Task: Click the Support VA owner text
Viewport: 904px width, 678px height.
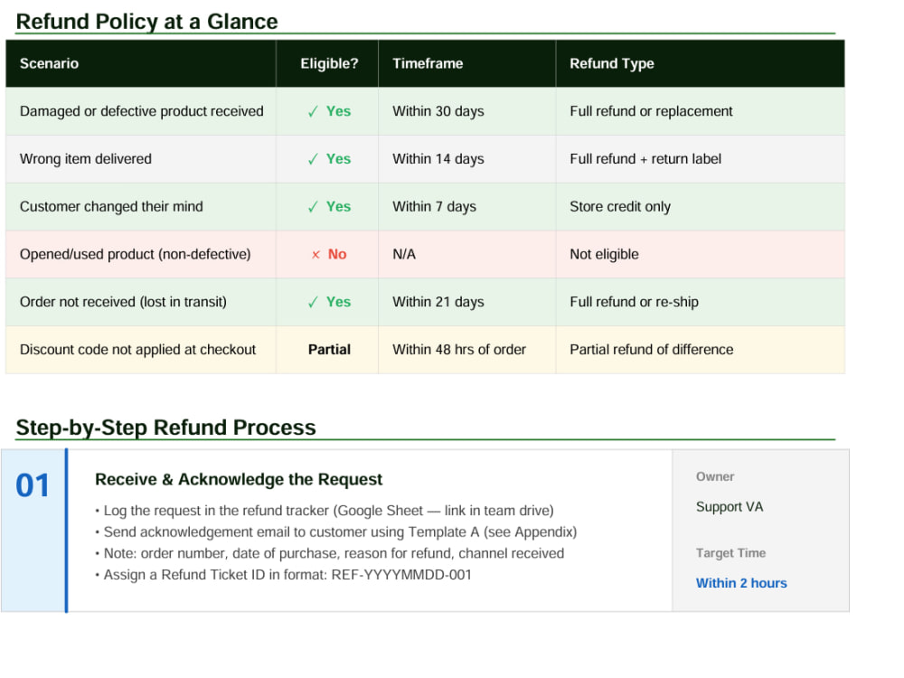Action: tap(730, 507)
